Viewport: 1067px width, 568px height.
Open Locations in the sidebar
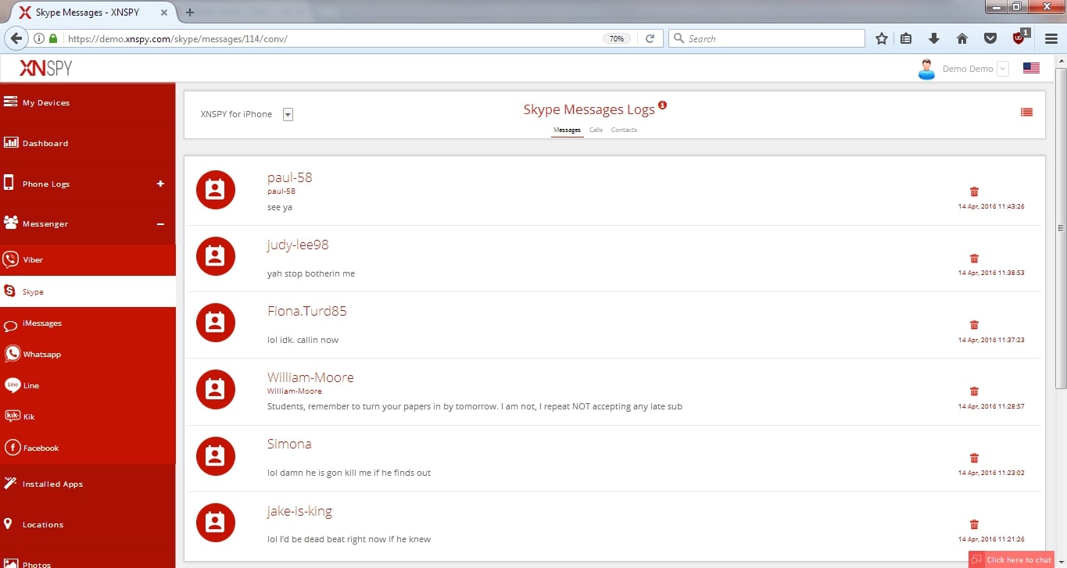tap(88, 524)
